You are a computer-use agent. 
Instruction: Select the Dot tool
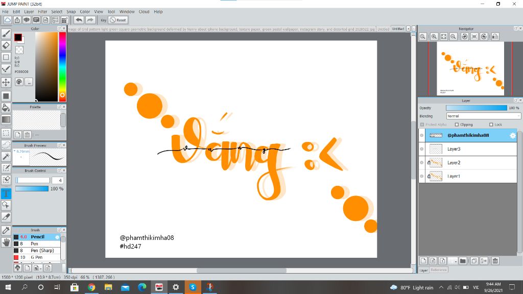pos(6,69)
